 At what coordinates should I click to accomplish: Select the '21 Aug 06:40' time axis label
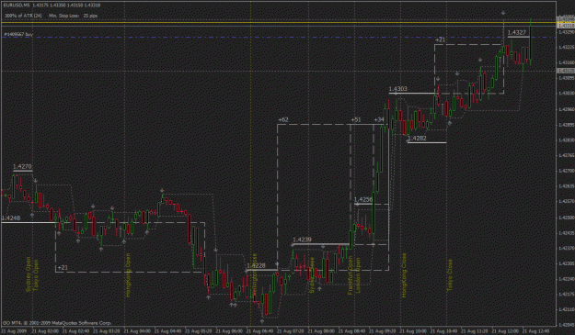pyautogui.click(x=260, y=331)
